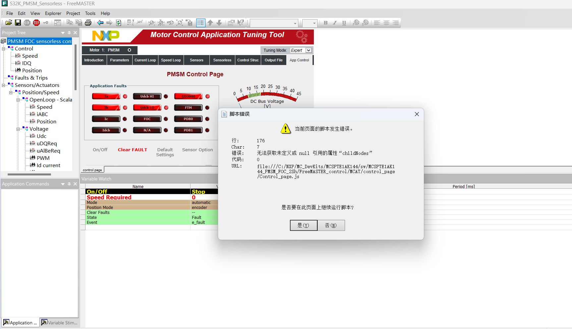Save the project with the save icon
Screen dimensions: 572x329
[18, 23]
